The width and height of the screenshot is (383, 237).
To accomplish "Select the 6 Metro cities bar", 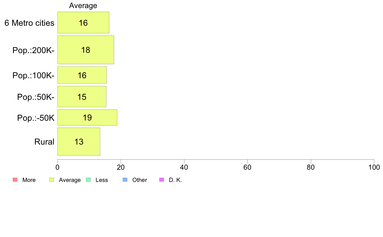I will (83, 23).
